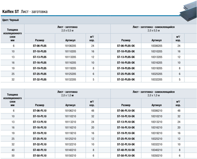Screen dimensions: 197x159
Task: Click size code ST-06-PL10-SK
Action: pyautogui.click(x=126, y=111)
